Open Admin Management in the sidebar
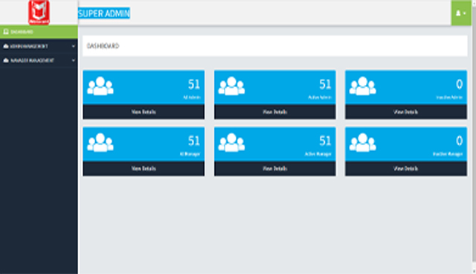The width and height of the screenshot is (476, 274). click(x=39, y=46)
